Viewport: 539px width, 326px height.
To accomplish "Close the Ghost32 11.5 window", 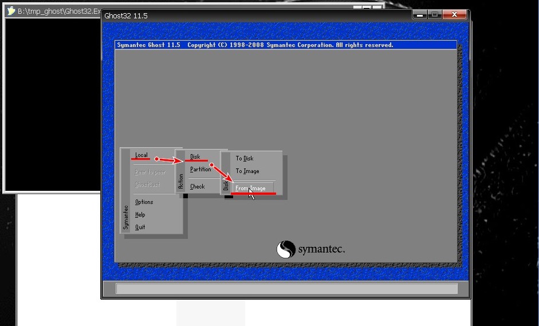I will pyautogui.click(x=455, y=14).
